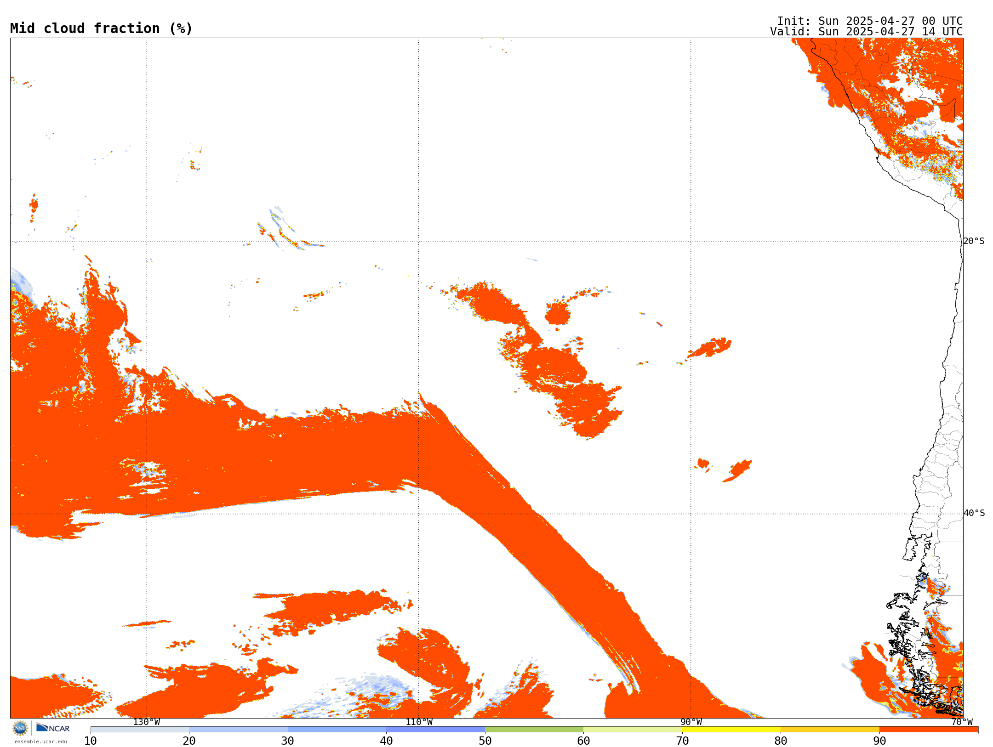The image size is (993, 747).
Task: Click the 40-50 periwinkle colorbar segment
Action: point(435,730)
